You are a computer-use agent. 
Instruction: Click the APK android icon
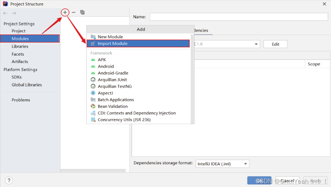click(93, 60)
